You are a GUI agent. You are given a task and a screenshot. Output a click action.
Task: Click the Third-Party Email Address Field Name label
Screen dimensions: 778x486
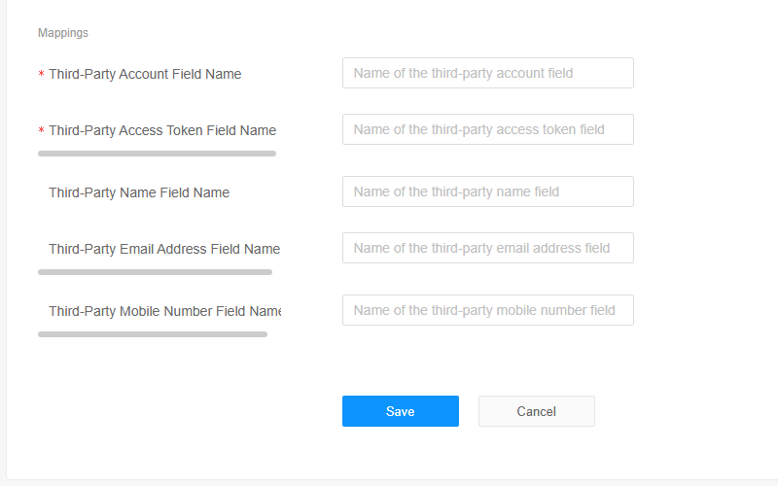point(164,249)
